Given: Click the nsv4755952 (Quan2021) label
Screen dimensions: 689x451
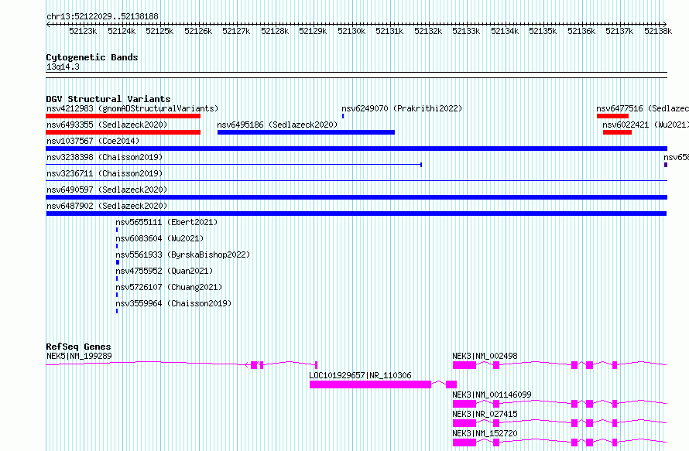Looking at the screenshot, I should pos(164,271).
